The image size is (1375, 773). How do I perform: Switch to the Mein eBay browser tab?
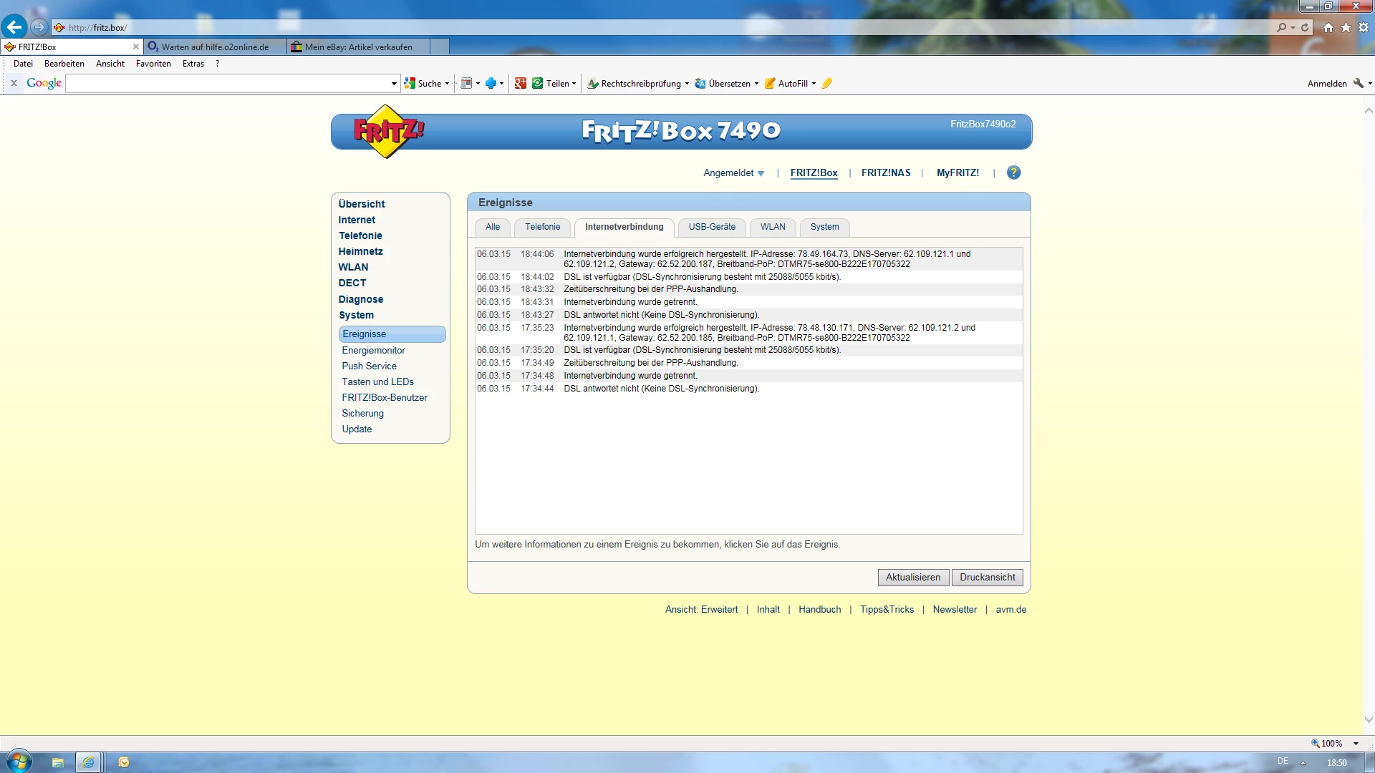(358, 47)
